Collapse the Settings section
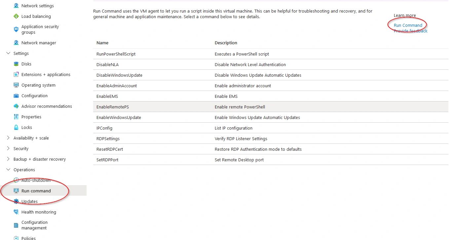 coord(8,53)
